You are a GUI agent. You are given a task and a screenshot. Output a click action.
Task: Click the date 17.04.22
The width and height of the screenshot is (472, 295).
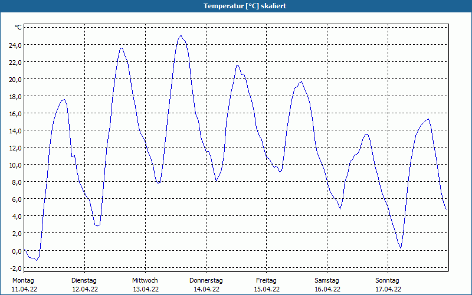click(x=388, y=289)
